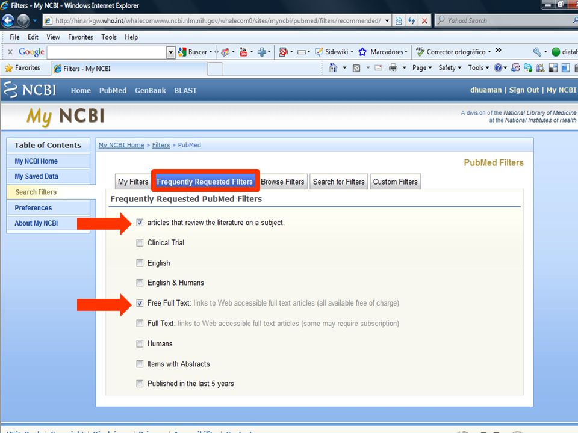Viewport: 578px width, 433px height.
Task: Click My NCBI Home breadcrumb link
Action: click(121, 145)
